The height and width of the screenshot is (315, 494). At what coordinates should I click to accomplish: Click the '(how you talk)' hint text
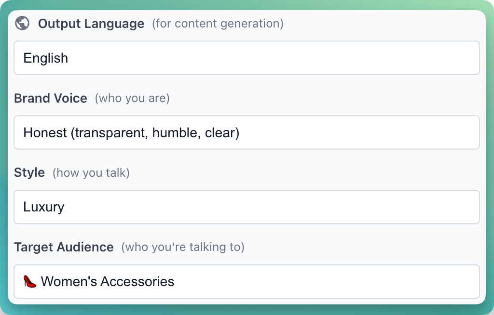click(x=91, y=173)
